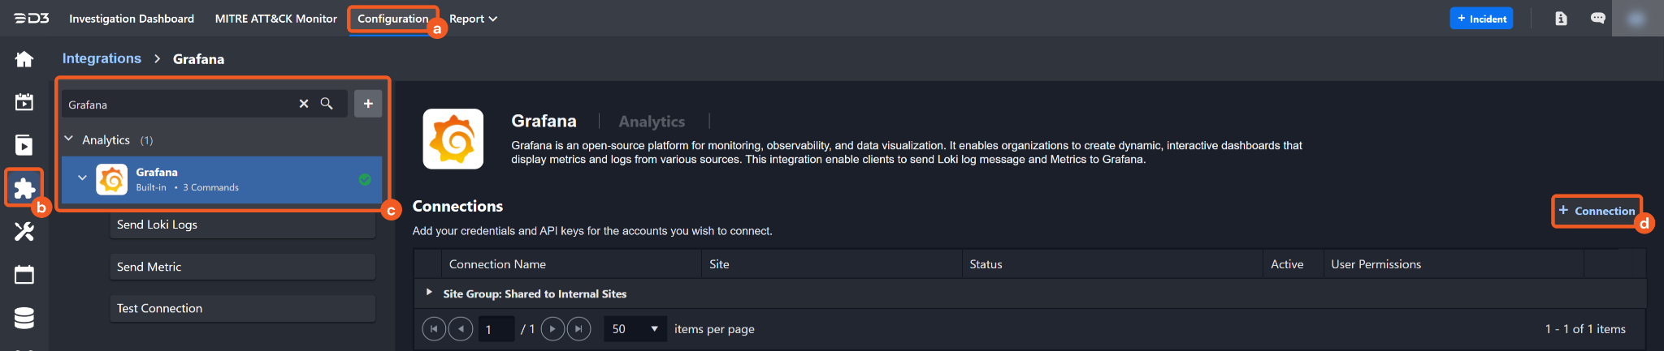Click the add integration plus button
Image resolution: width=1664 pixels, height=351 pixels.
coord(368,104)
